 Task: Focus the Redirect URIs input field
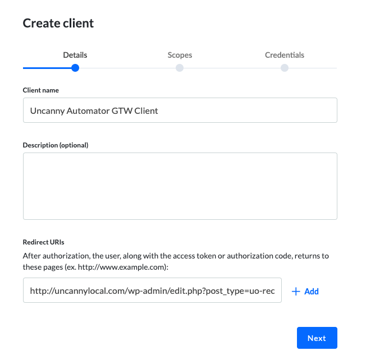(x=152, y=290)
